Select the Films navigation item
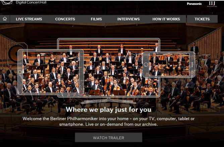This screenshot has width=224, height=147. [96, 19]
